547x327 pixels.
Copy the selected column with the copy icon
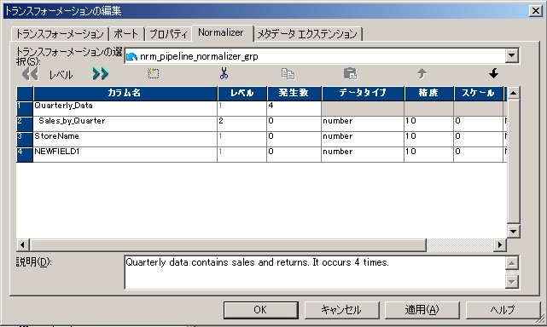pos(288,74)
